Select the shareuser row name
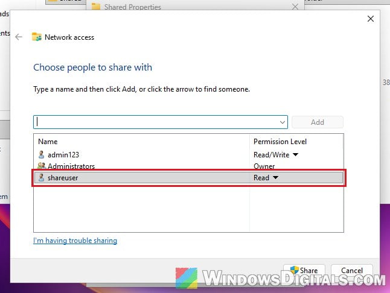The height and width of the screenshot is (293, 390). (63, 177)
